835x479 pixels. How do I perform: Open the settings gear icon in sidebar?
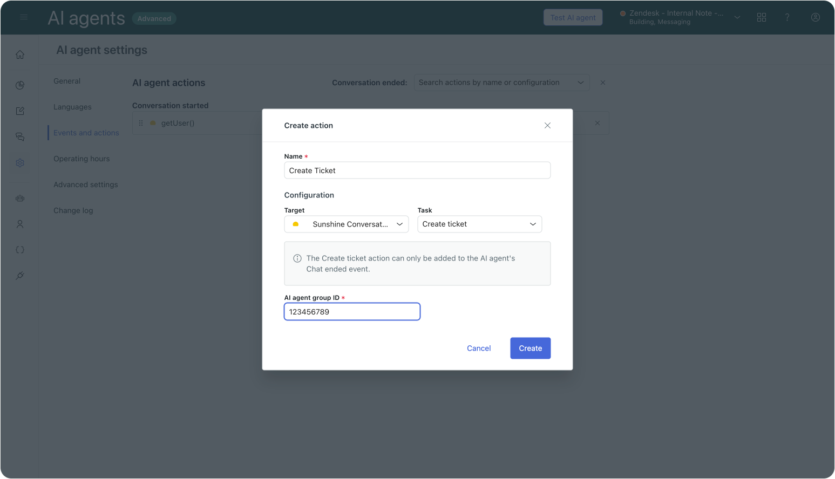click(x=20, y=163)
